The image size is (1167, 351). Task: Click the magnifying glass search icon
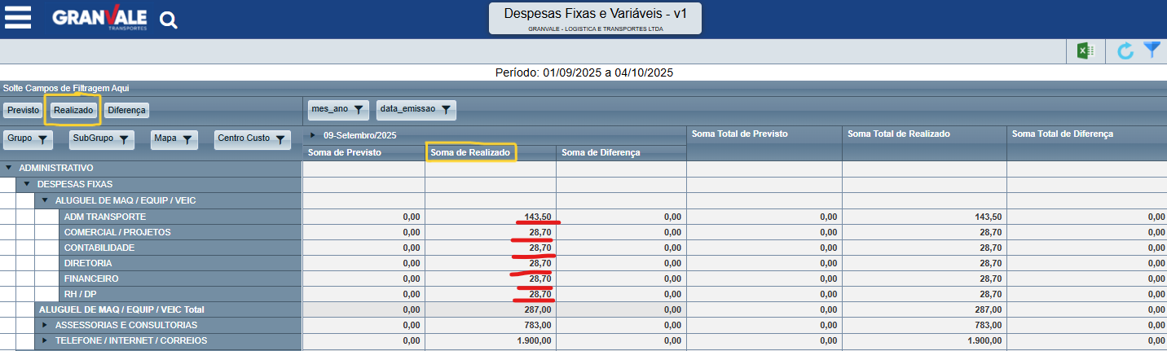point(168,20)
